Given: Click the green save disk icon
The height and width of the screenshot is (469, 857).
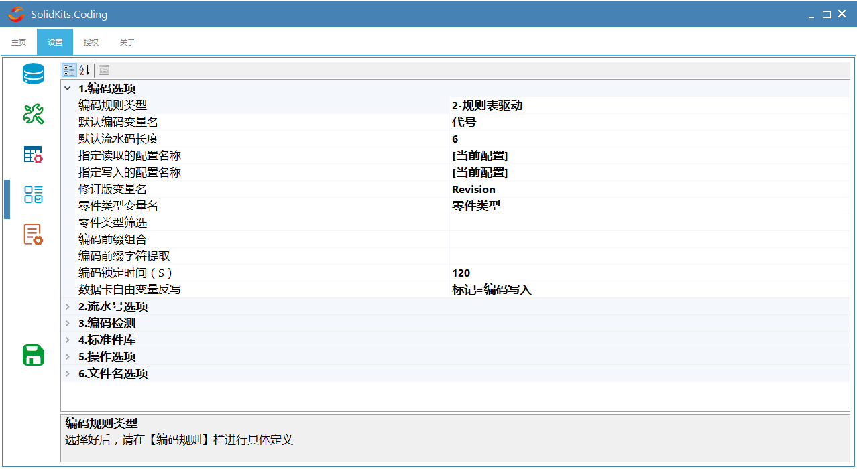Looking at the screenshot, I should pos(33,355).
